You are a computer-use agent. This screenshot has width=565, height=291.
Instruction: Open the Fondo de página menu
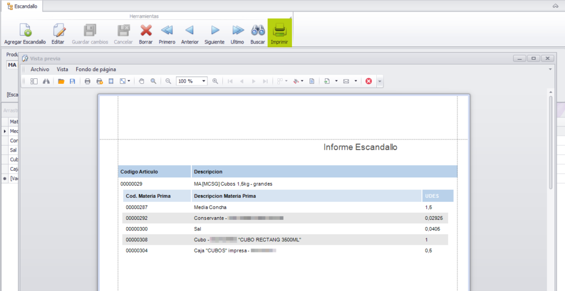tap(96, 69)
